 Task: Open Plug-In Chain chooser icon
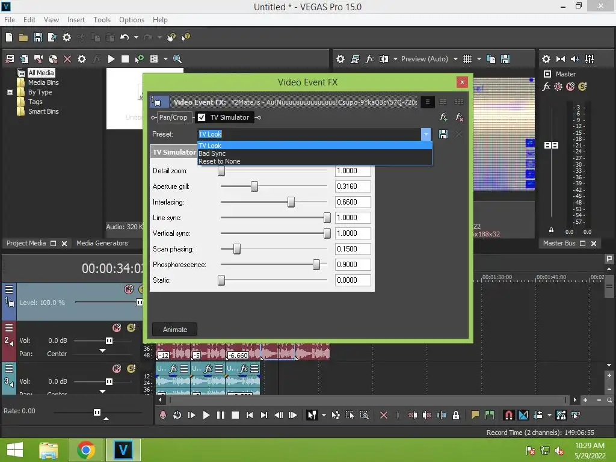(443, 117)
